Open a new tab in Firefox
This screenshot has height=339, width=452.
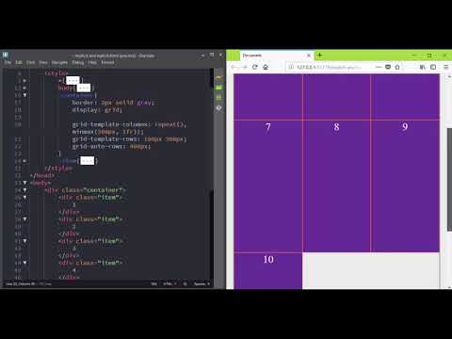tap(319, 56)
